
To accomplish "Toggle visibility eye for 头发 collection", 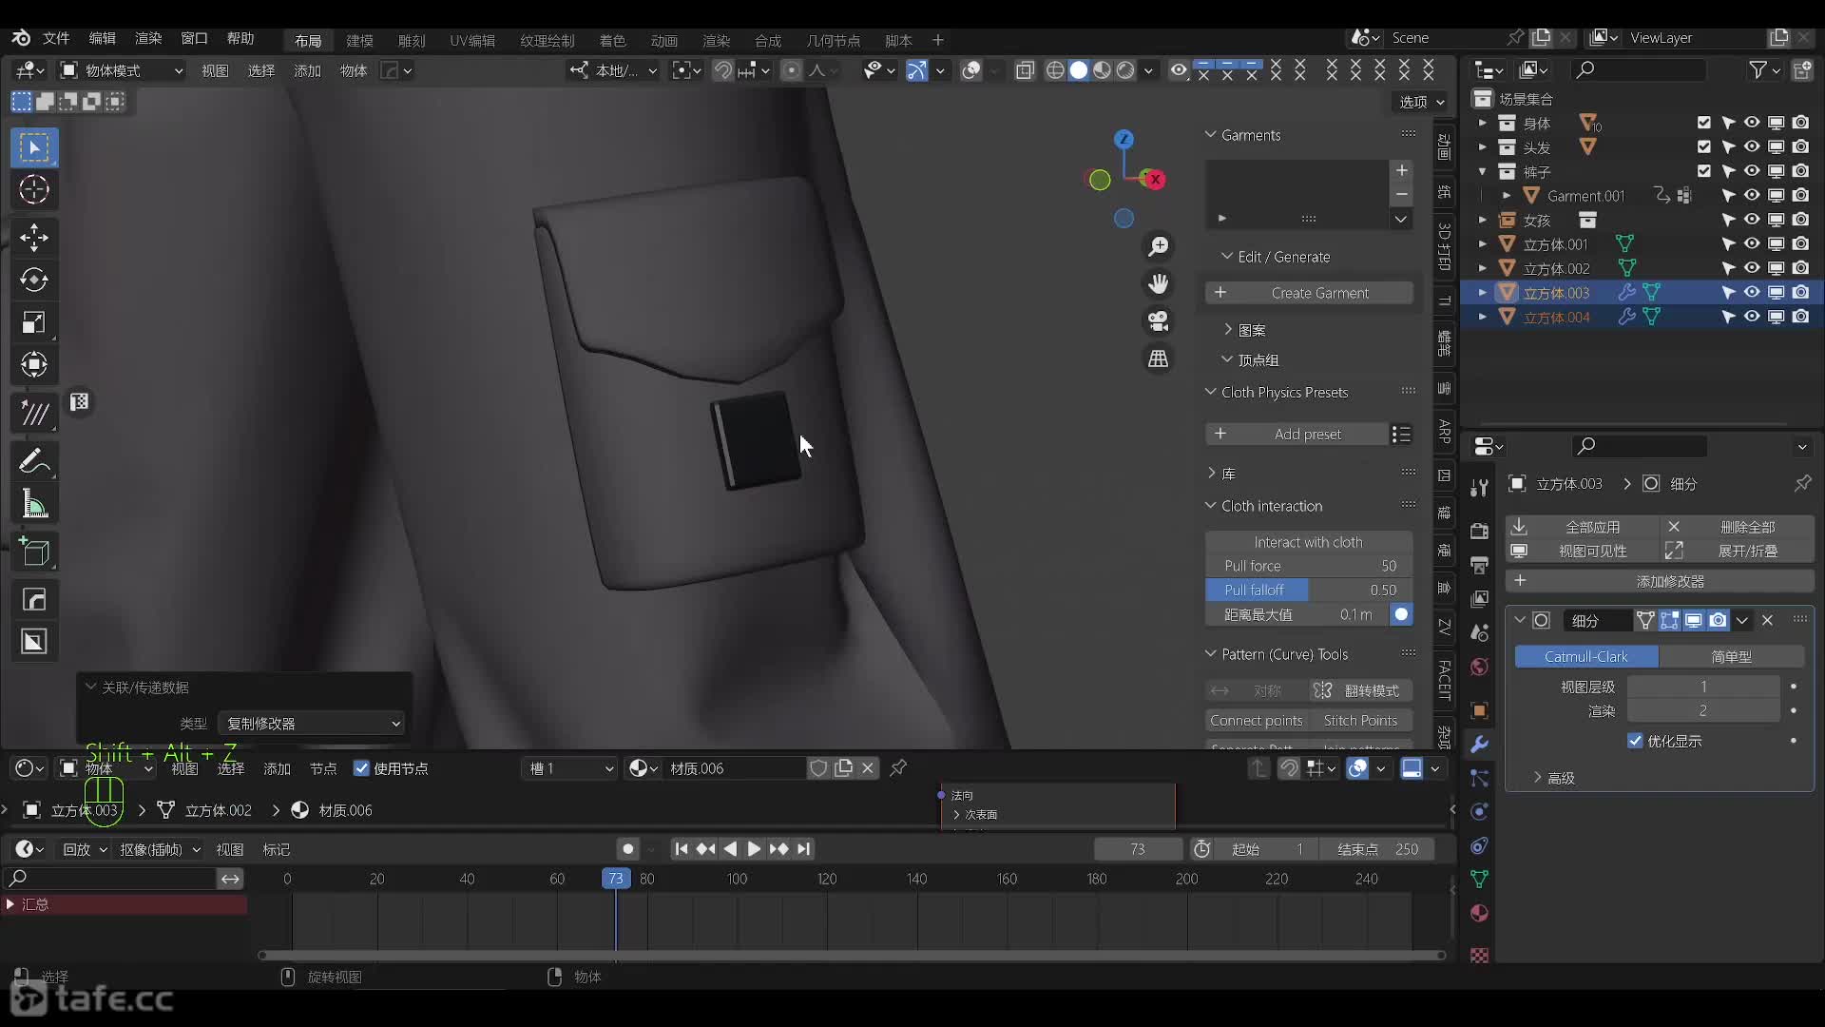I will (1752, 146).
